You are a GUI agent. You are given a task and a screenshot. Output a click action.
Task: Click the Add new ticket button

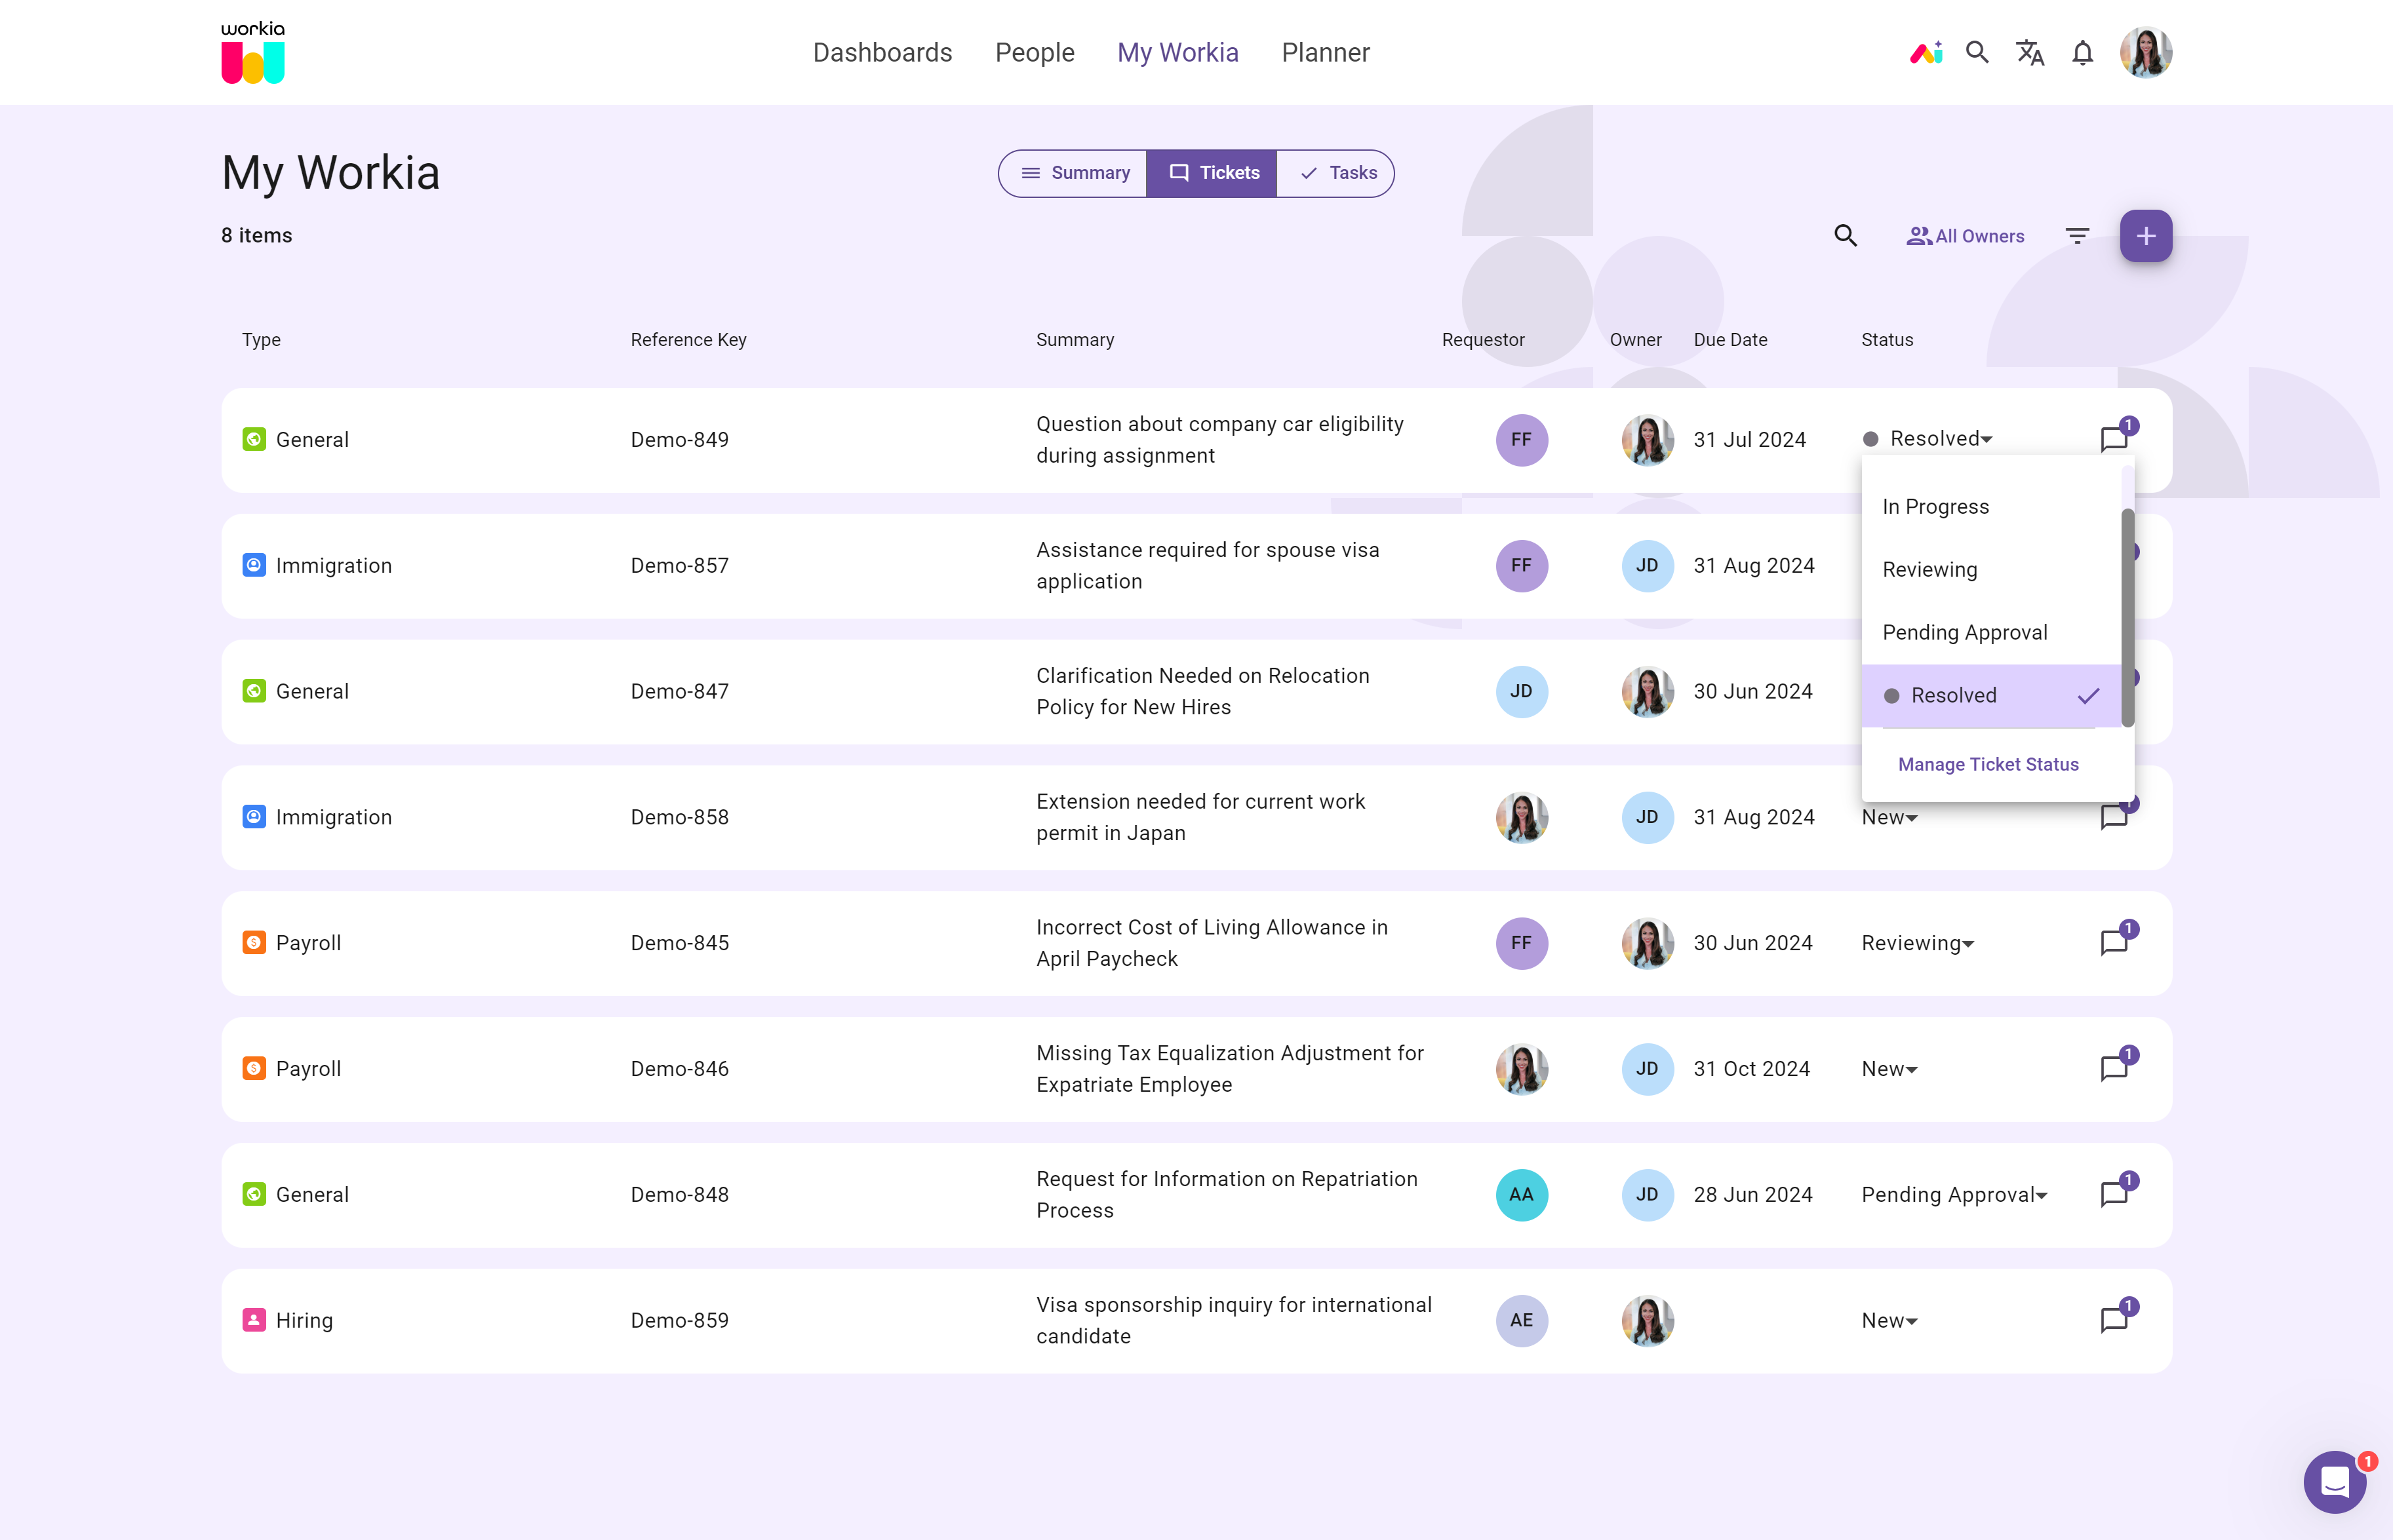pos(2145,235)
